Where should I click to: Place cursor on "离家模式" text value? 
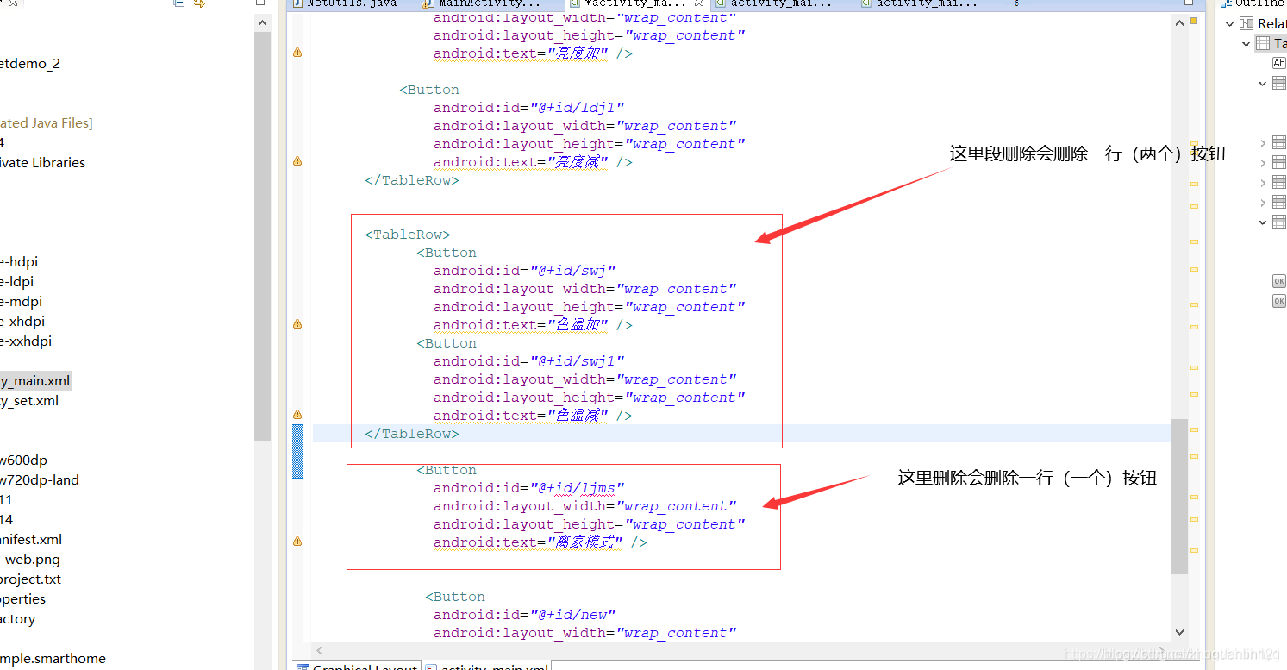tap(584, 542)
